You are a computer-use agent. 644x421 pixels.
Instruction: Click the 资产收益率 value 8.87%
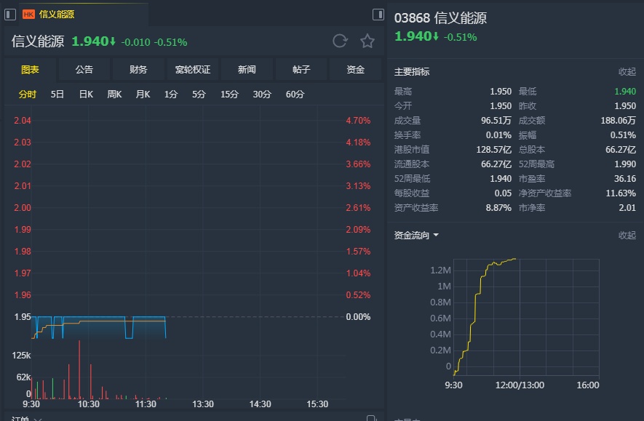[498, 208]
